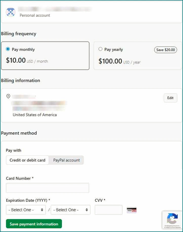The height and width of the screenshot is (232, 183).
Task: Select the Pay yearly radio button
Action: click(x=100, y=49)
